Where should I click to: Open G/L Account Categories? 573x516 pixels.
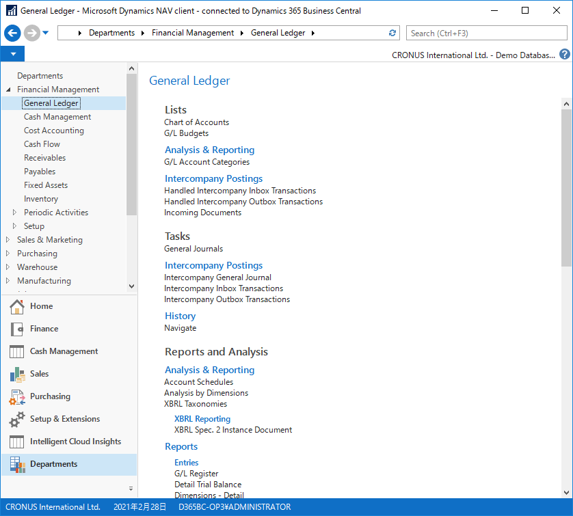(206, 162)
